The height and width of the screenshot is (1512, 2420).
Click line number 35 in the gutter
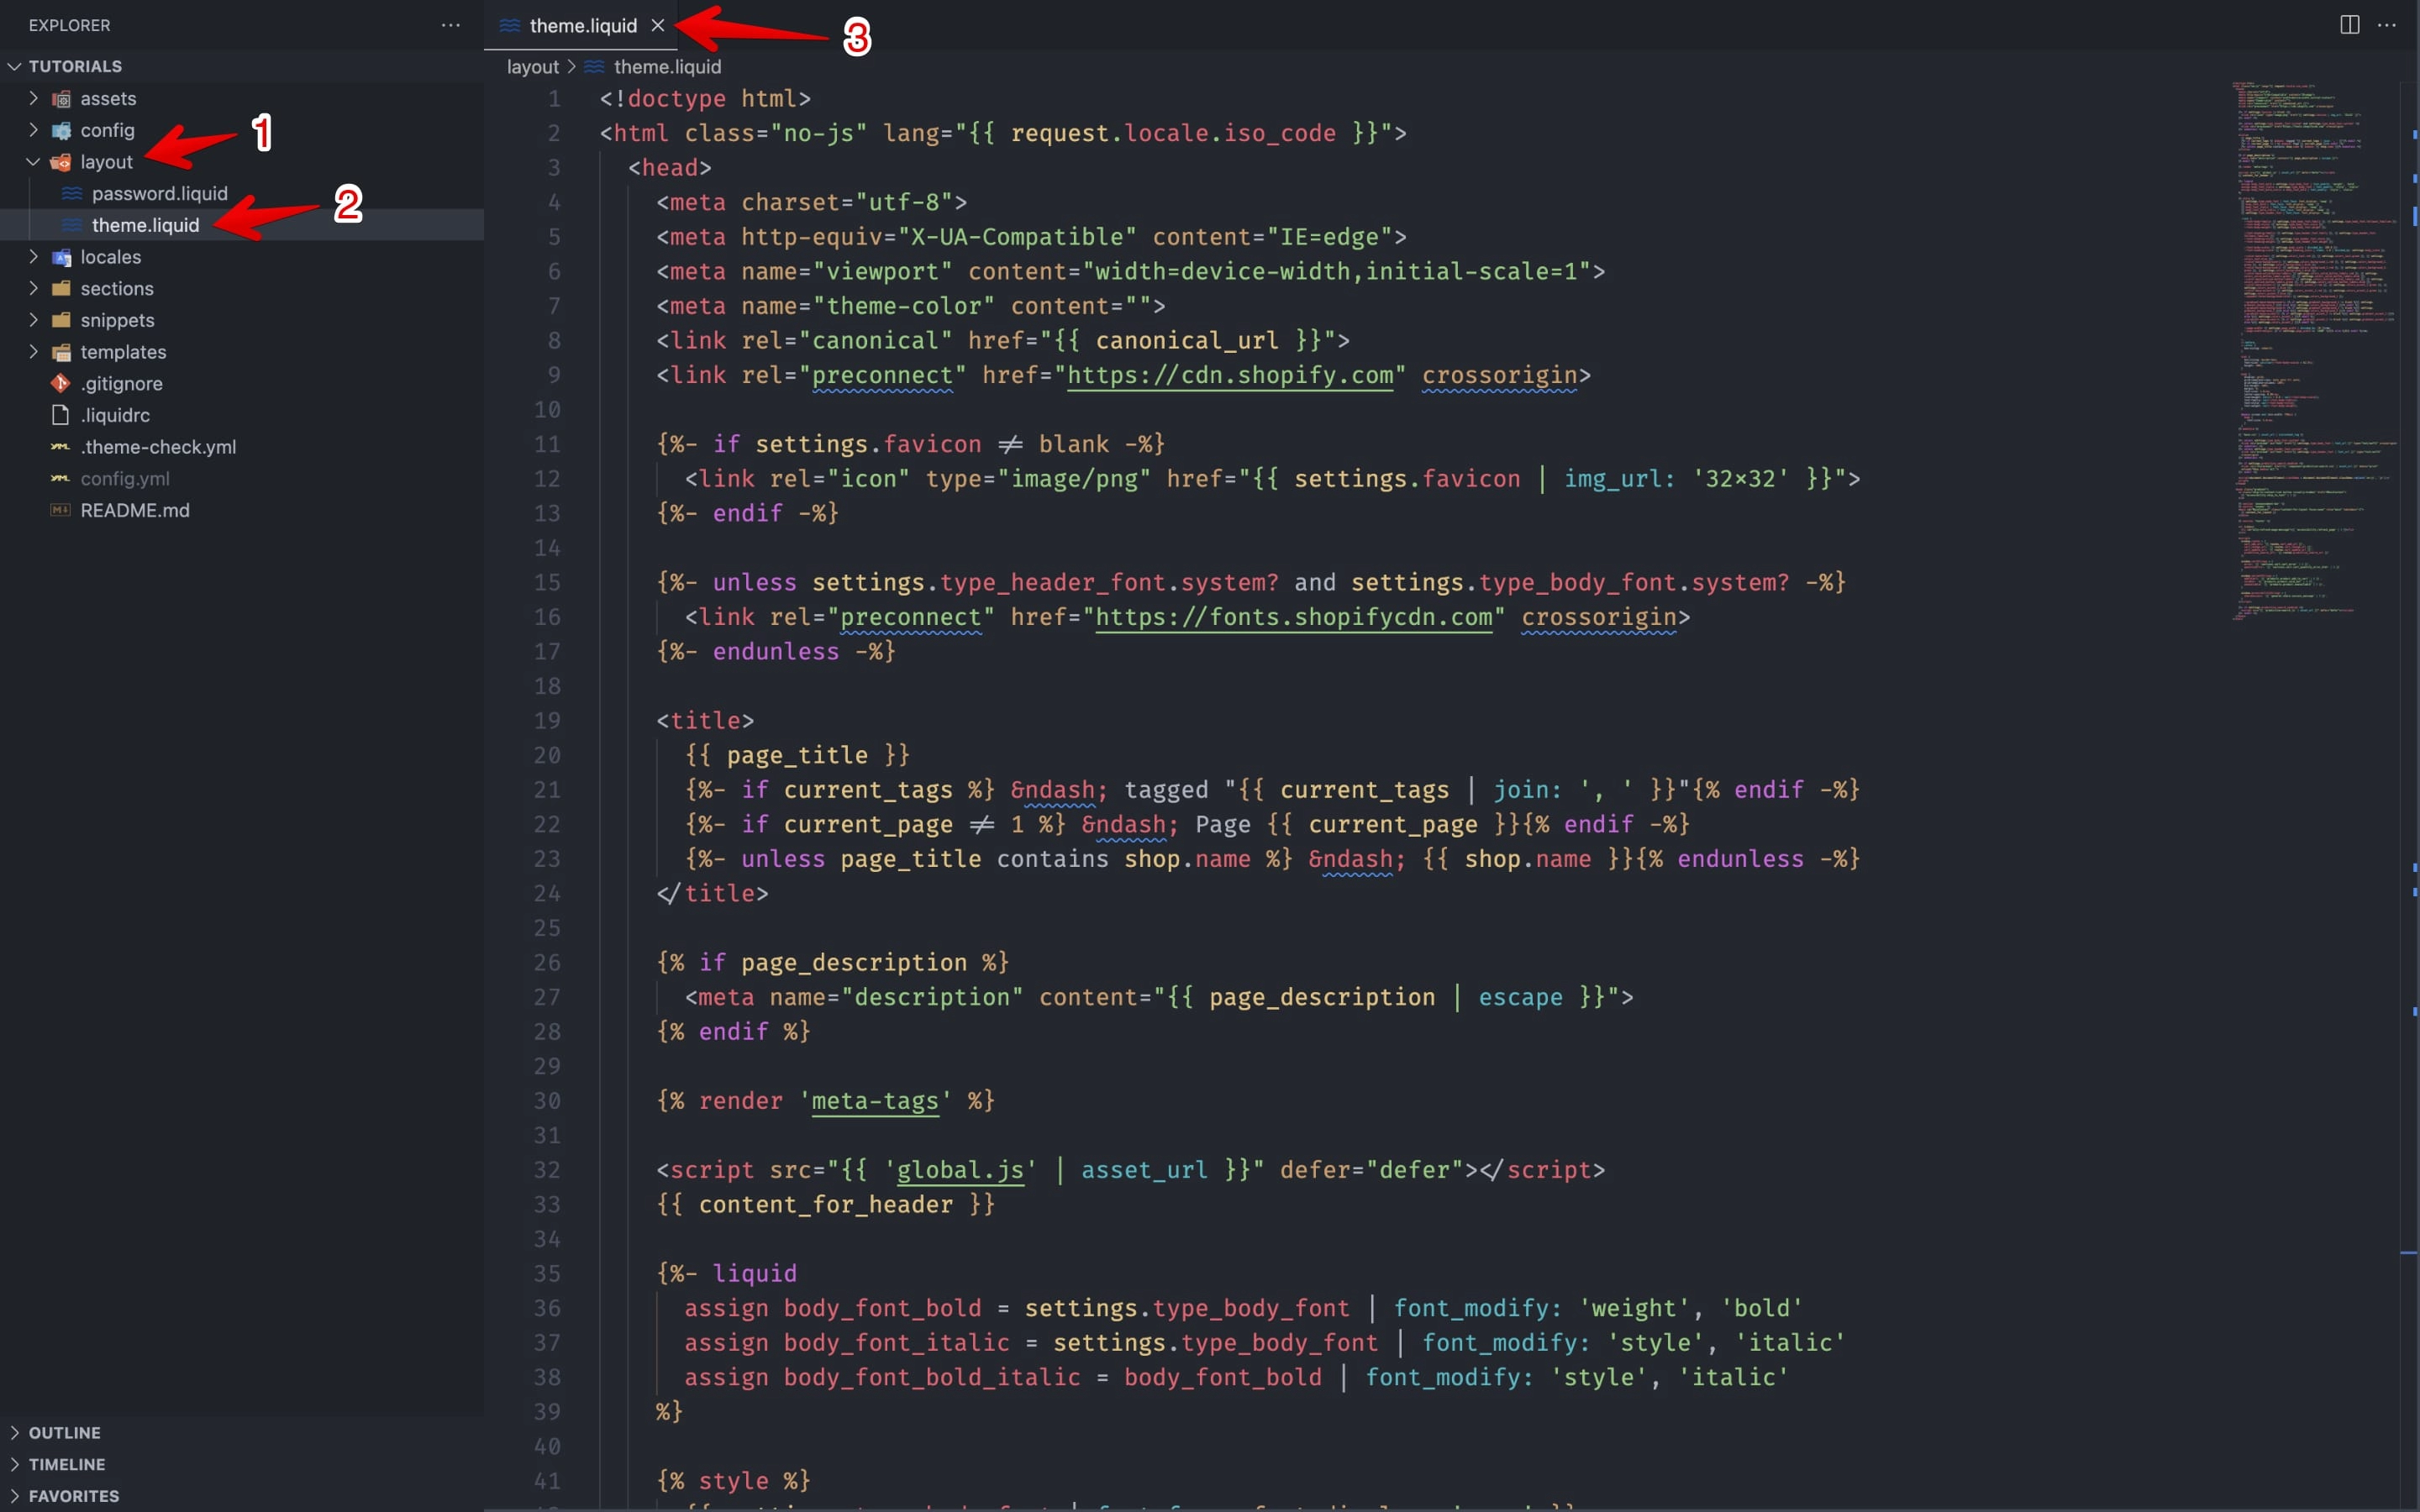[x=547, y=1273]
